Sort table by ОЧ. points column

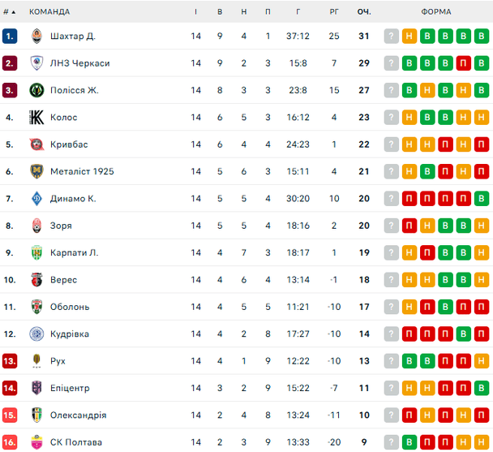click(364, 12)
